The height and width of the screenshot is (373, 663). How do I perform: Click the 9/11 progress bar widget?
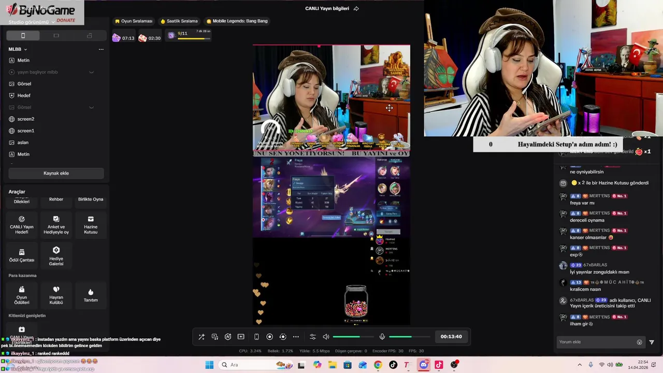(x=189, y=35)
